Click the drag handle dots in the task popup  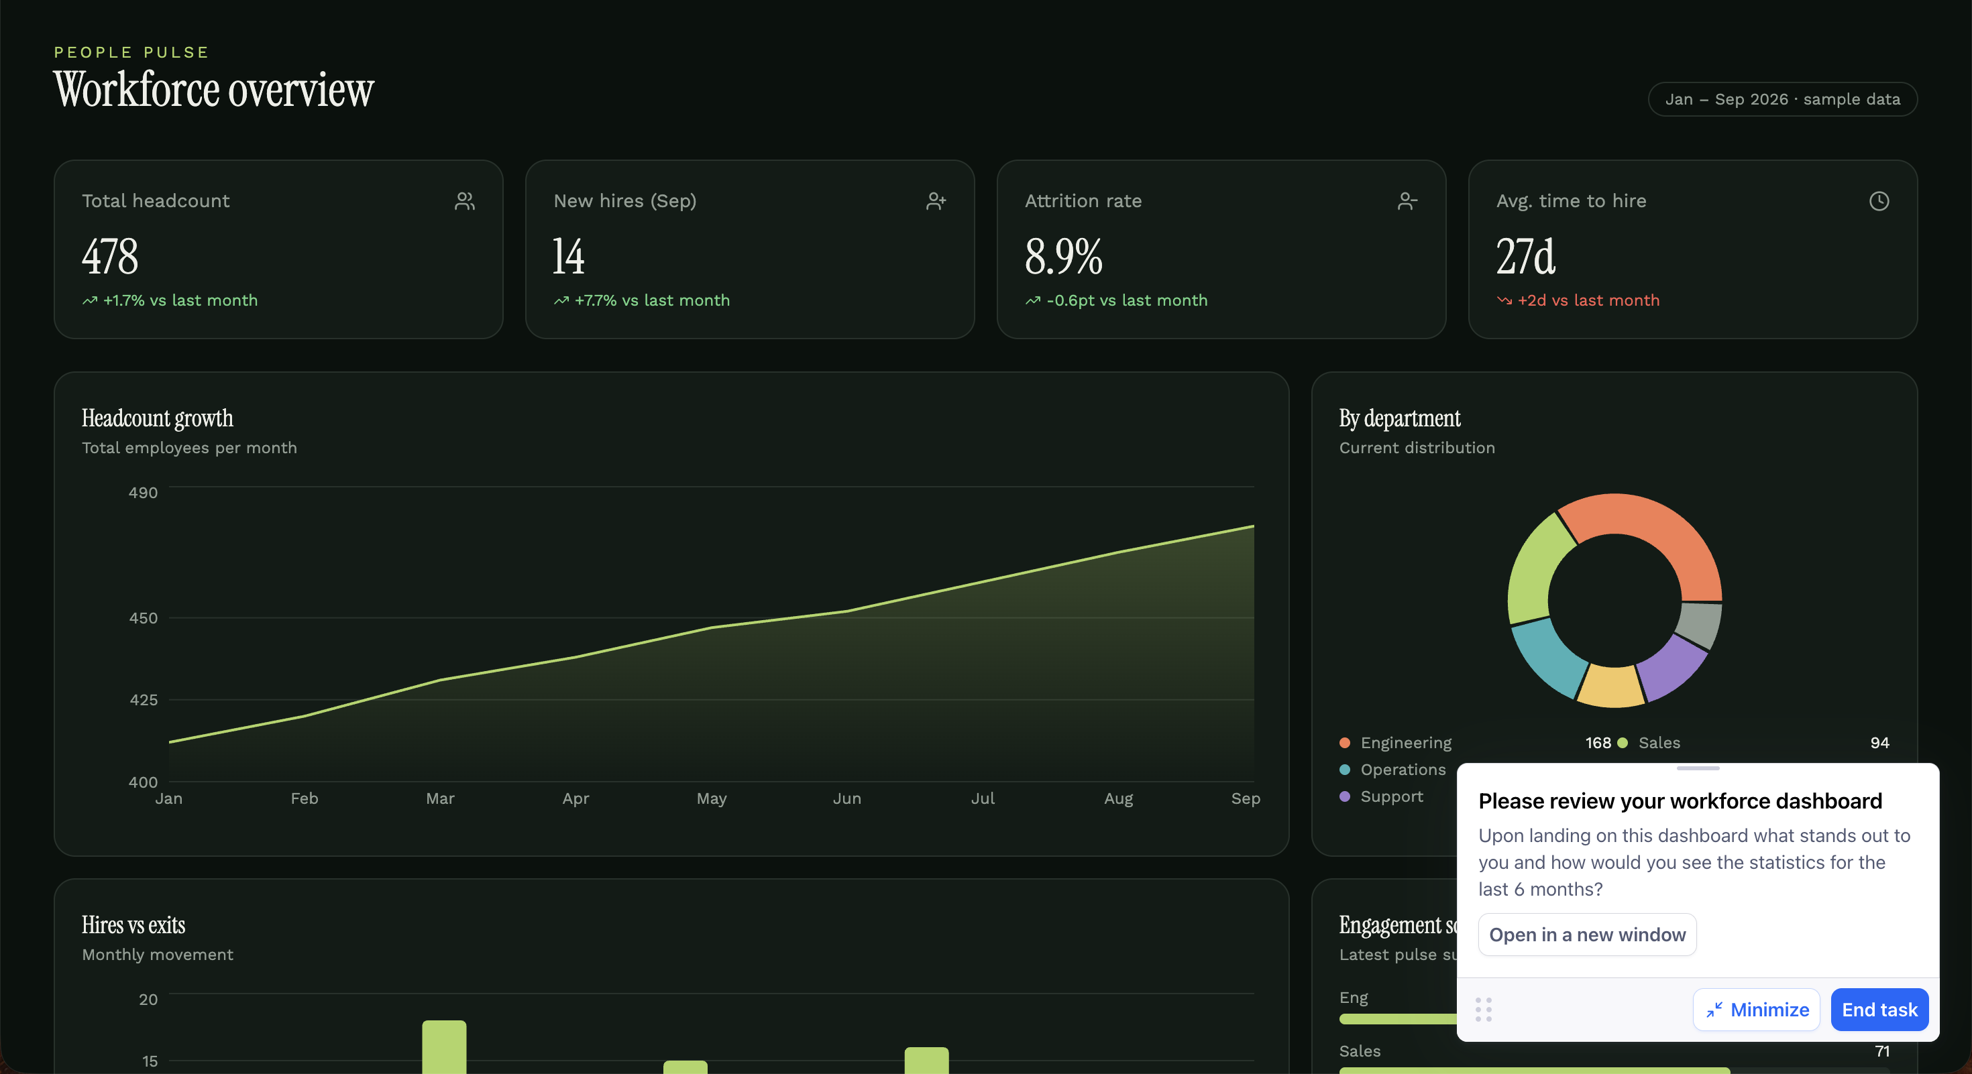tap(1484, 1010)
